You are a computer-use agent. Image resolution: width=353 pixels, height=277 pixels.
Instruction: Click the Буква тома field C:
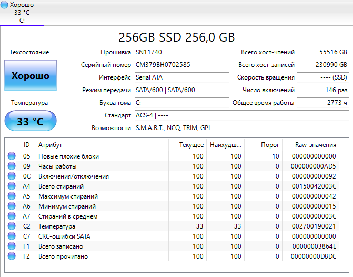tap(181, 103)
